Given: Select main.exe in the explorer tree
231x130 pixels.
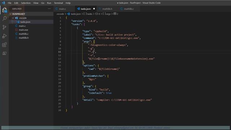Looking at the screenshot, I should [x=31, y=30].
